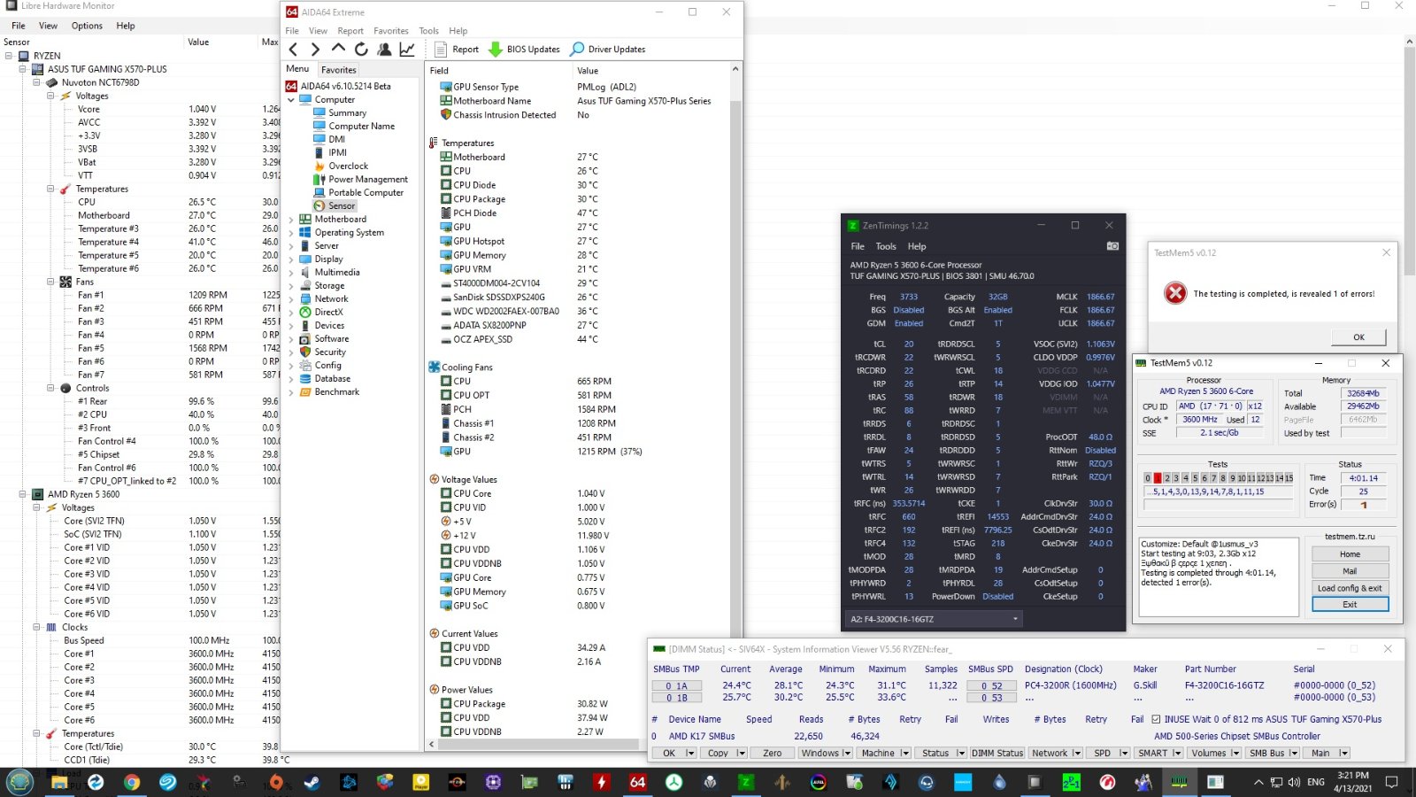1416x797 pixels.
Task: Click SMBus 0 1A button in SIV64X
Action: pos(676,685)
